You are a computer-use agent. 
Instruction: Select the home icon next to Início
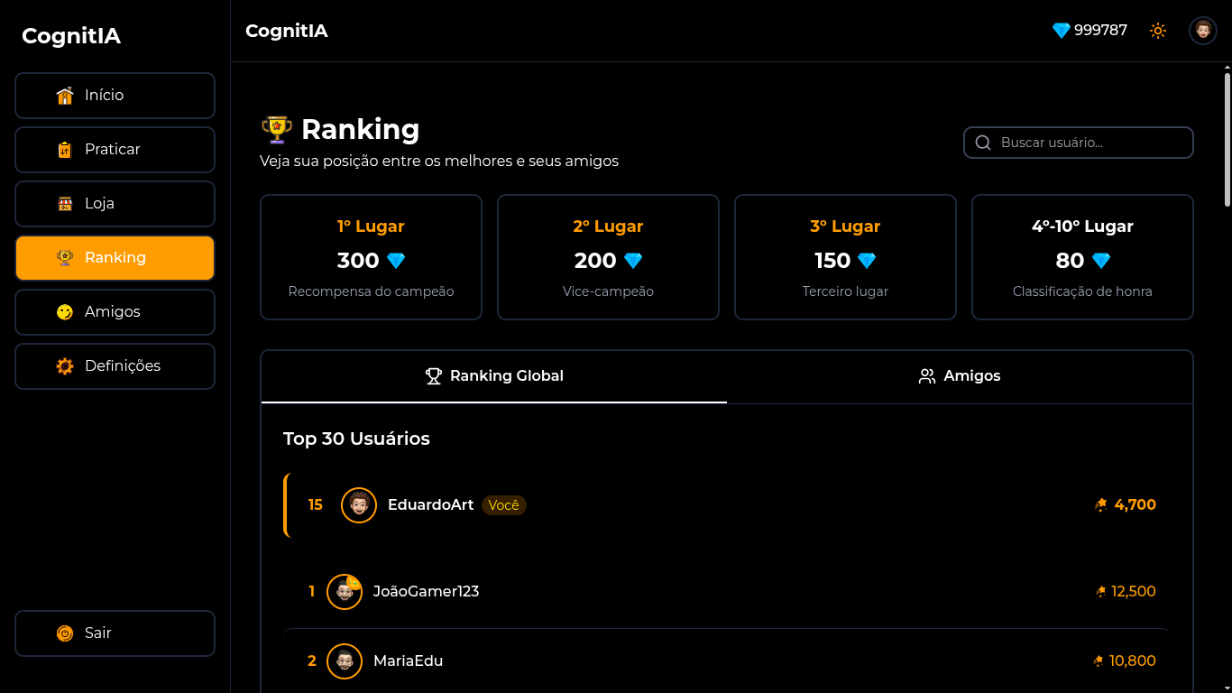(x=64, y=95)
